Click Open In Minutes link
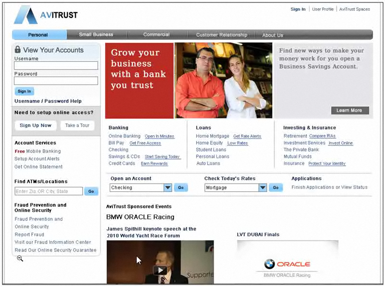Viewport: 385px width, 287px height. [x=159, y=136]
